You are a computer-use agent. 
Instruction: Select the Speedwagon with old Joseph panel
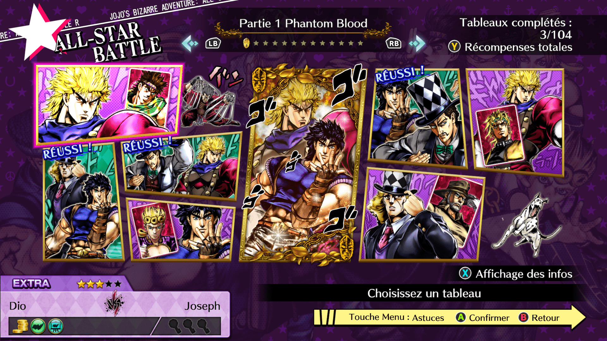click(422, 215)
